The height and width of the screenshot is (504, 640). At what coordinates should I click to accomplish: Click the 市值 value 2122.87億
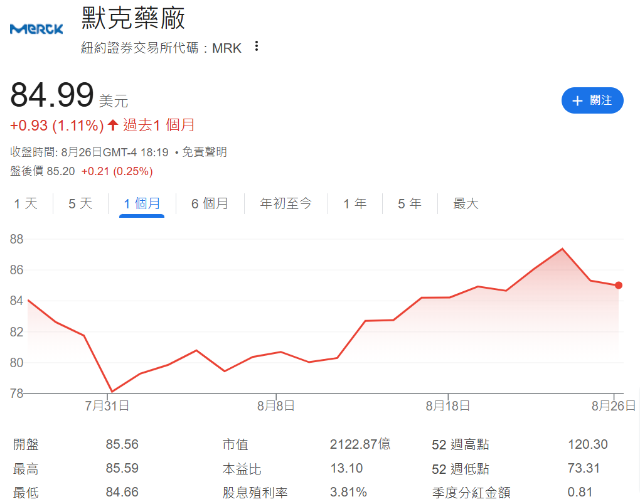pos(360,444)
